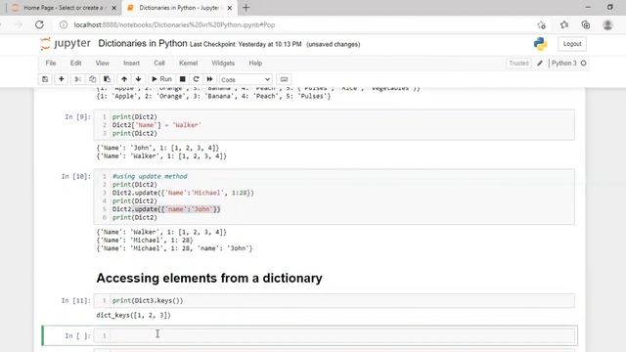Reload the page in browser
The width and height of the screenshot is (626, 352).
[39, 24]
